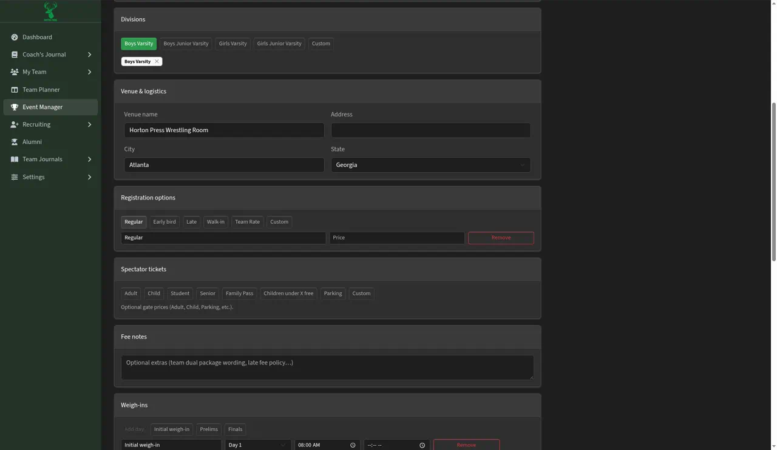
Task: Click the My Team people icon
Action: point(15,72)
